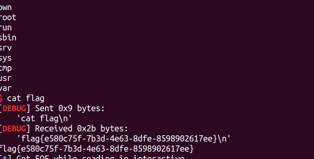Click the usr directory entry

click(x=6, y=78)
